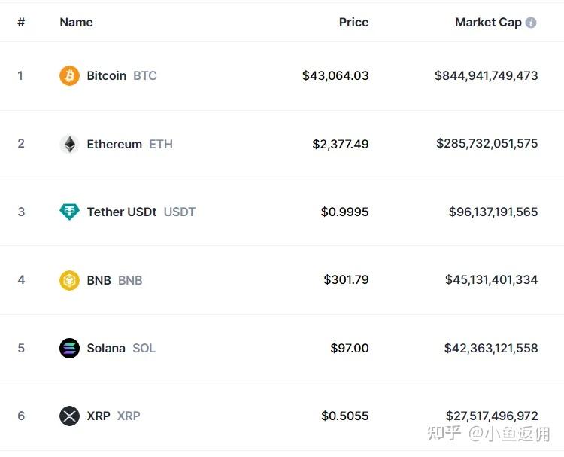Open the Bitcoin coin name link

[107, 75]
